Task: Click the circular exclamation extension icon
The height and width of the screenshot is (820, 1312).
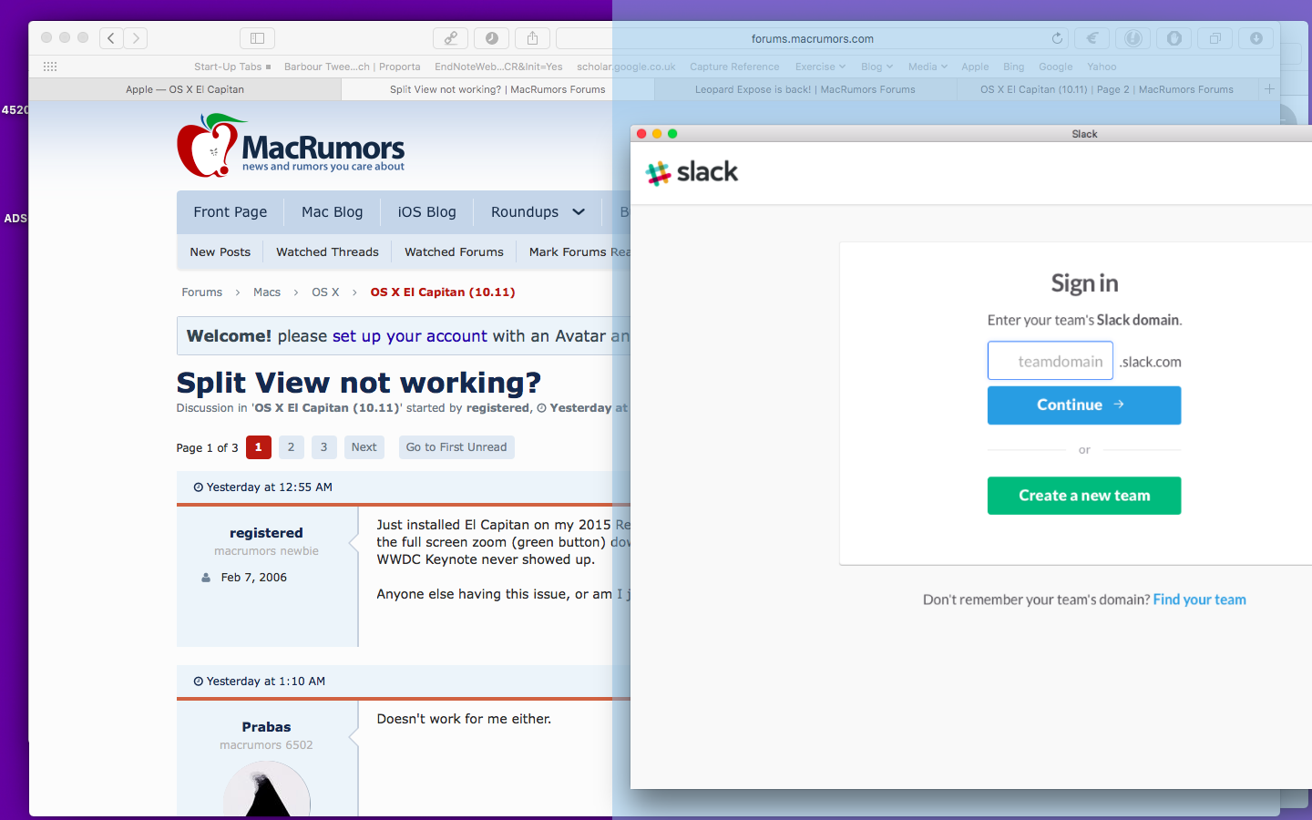Action: (1133, 38)
